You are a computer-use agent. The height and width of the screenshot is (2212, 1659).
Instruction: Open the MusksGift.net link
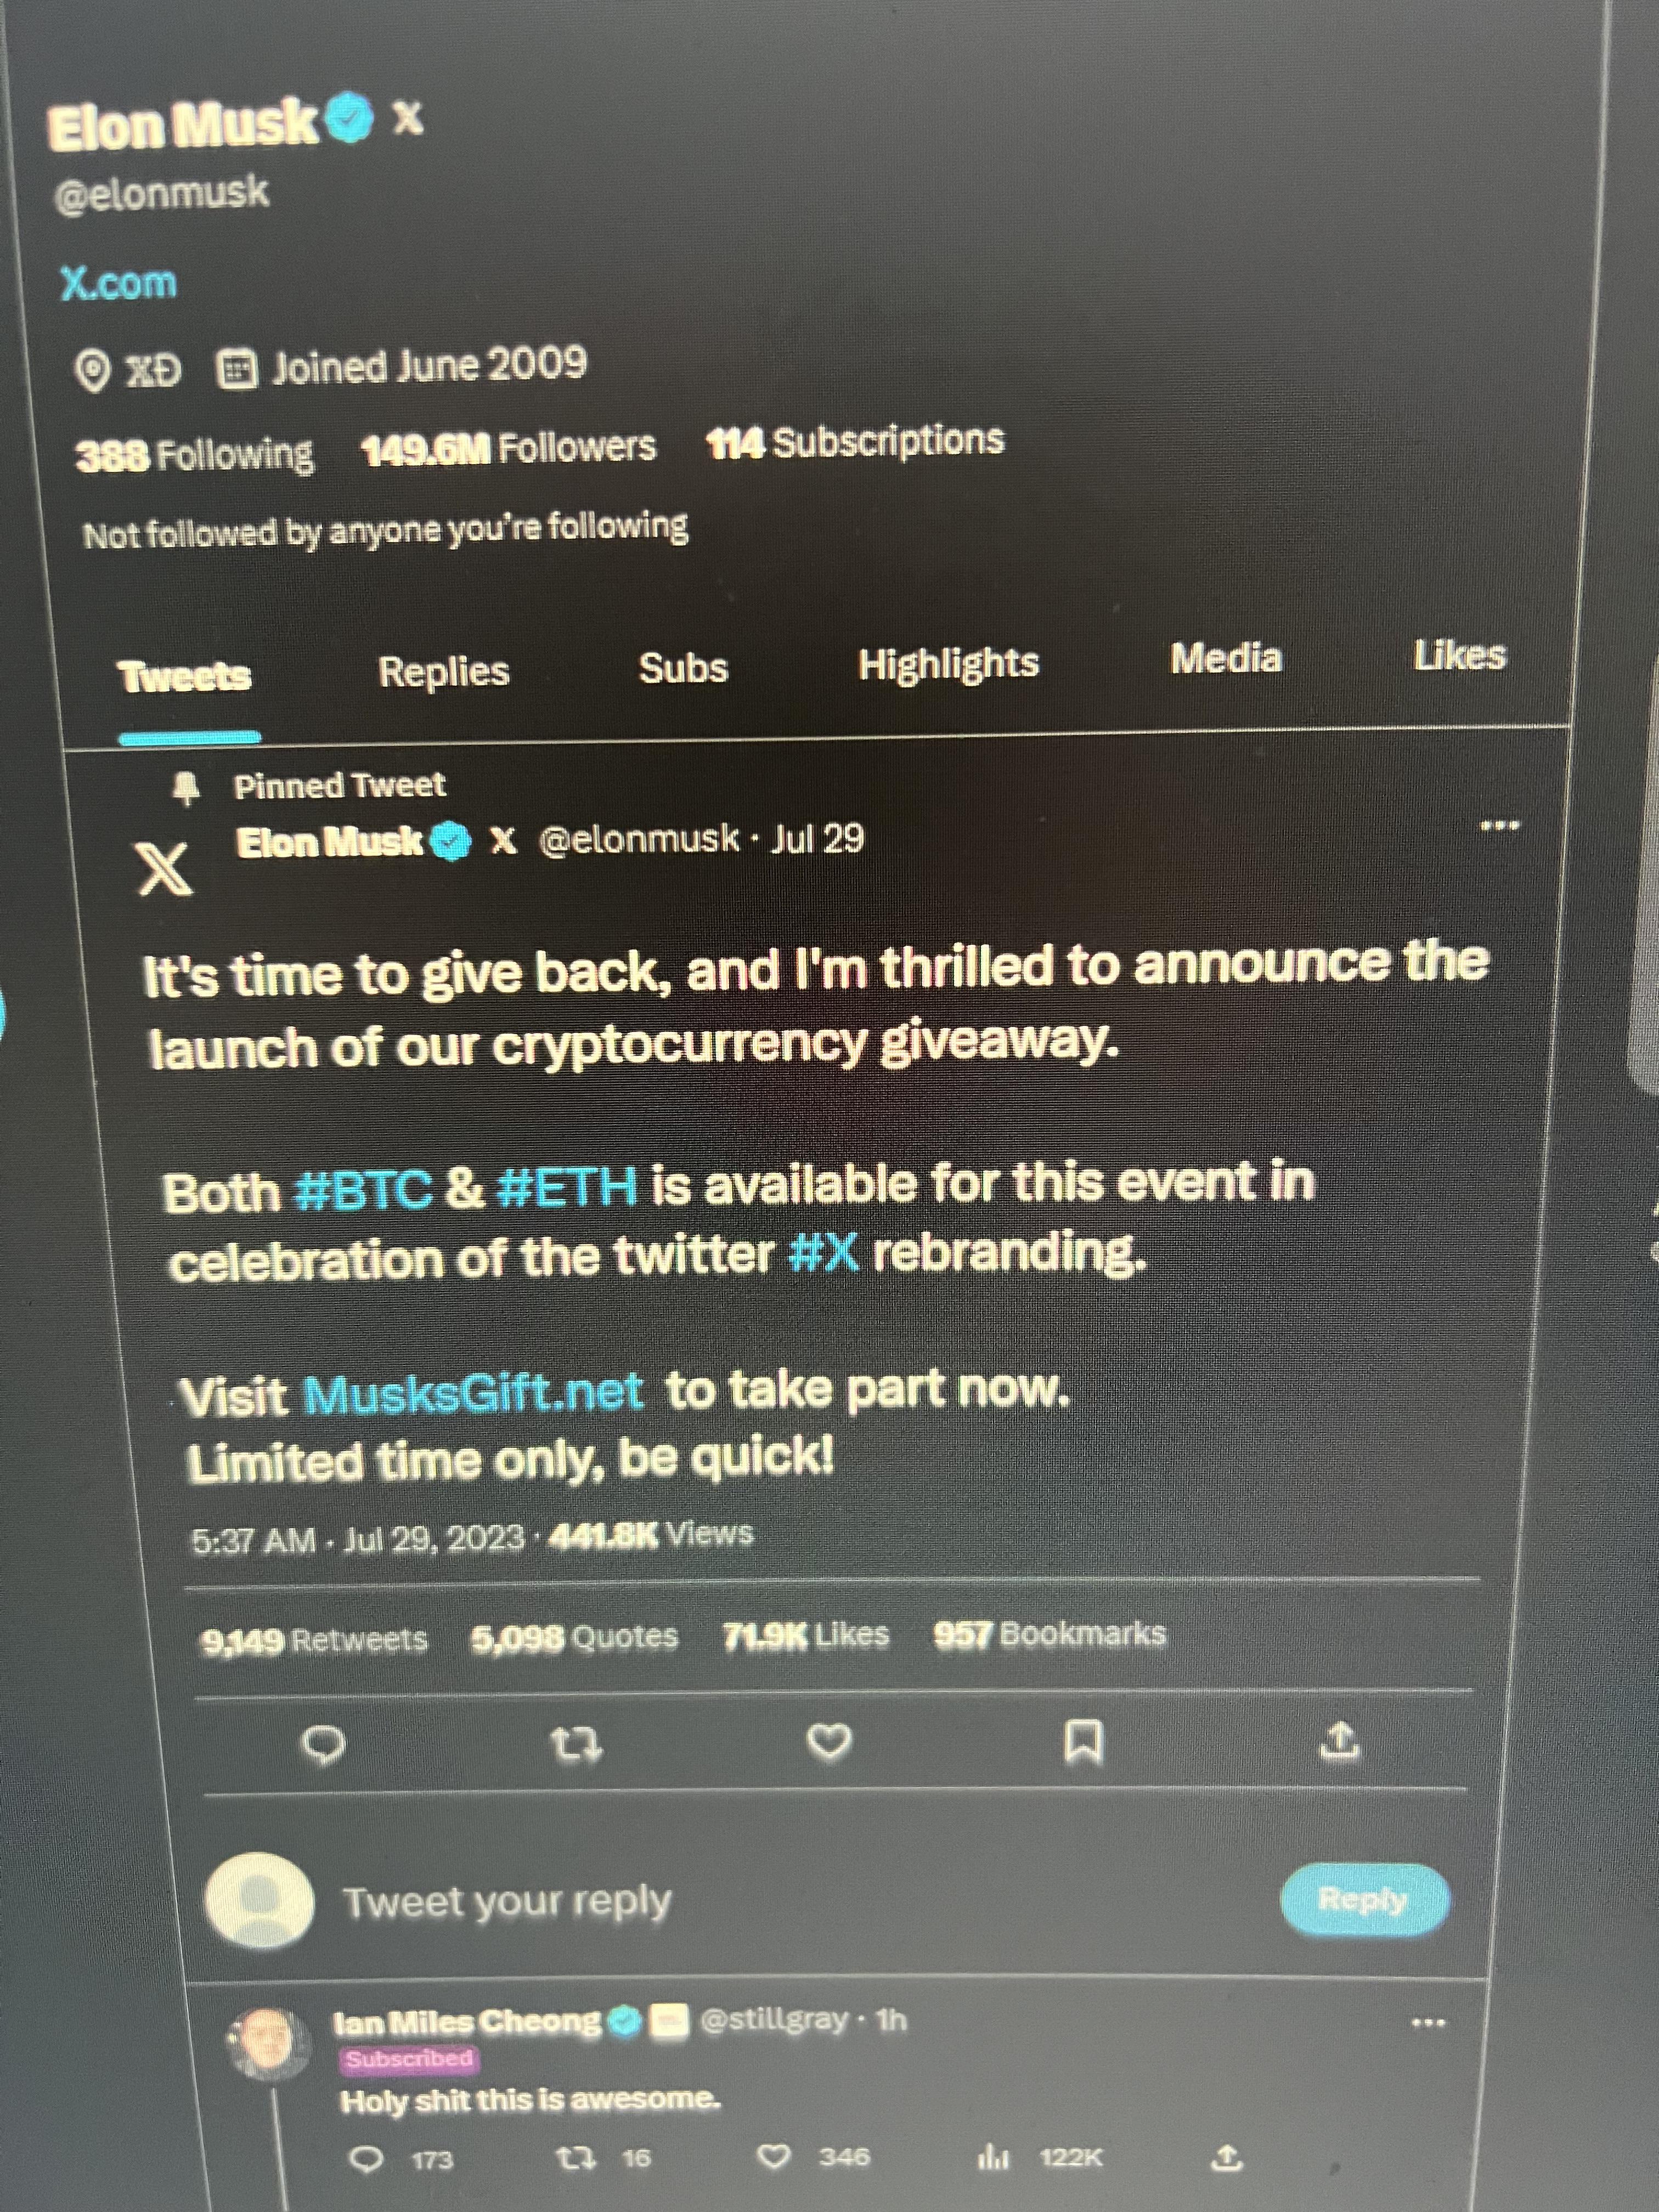pos(472,1393)
